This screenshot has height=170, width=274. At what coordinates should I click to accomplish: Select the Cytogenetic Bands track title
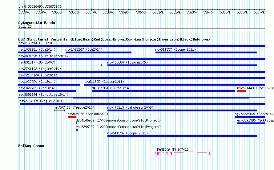click(37, 23)
